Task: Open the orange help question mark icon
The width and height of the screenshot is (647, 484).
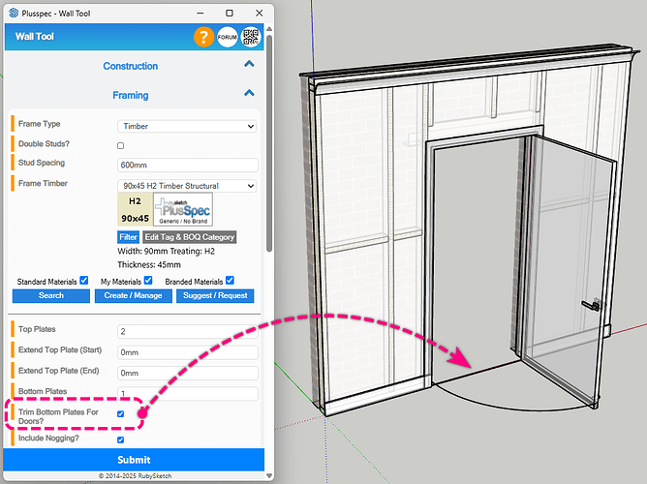Action: pyautogui.click(x=203, y=37)
